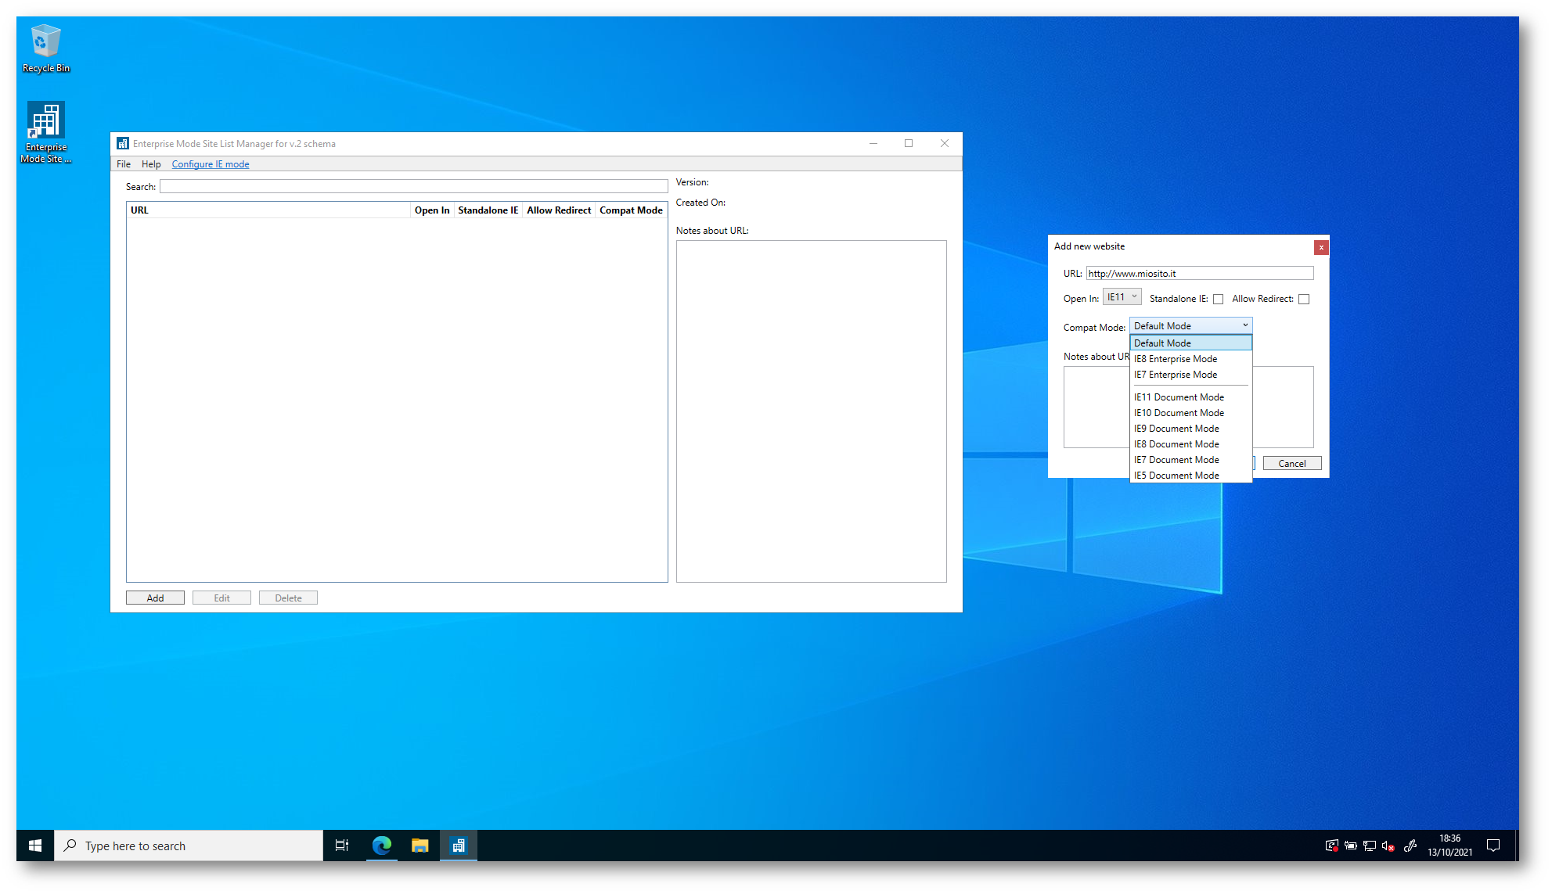This screenshot has width=1552, height=894.
Task: Click Site List Manager taskbar icon
Action: point(459,846)
